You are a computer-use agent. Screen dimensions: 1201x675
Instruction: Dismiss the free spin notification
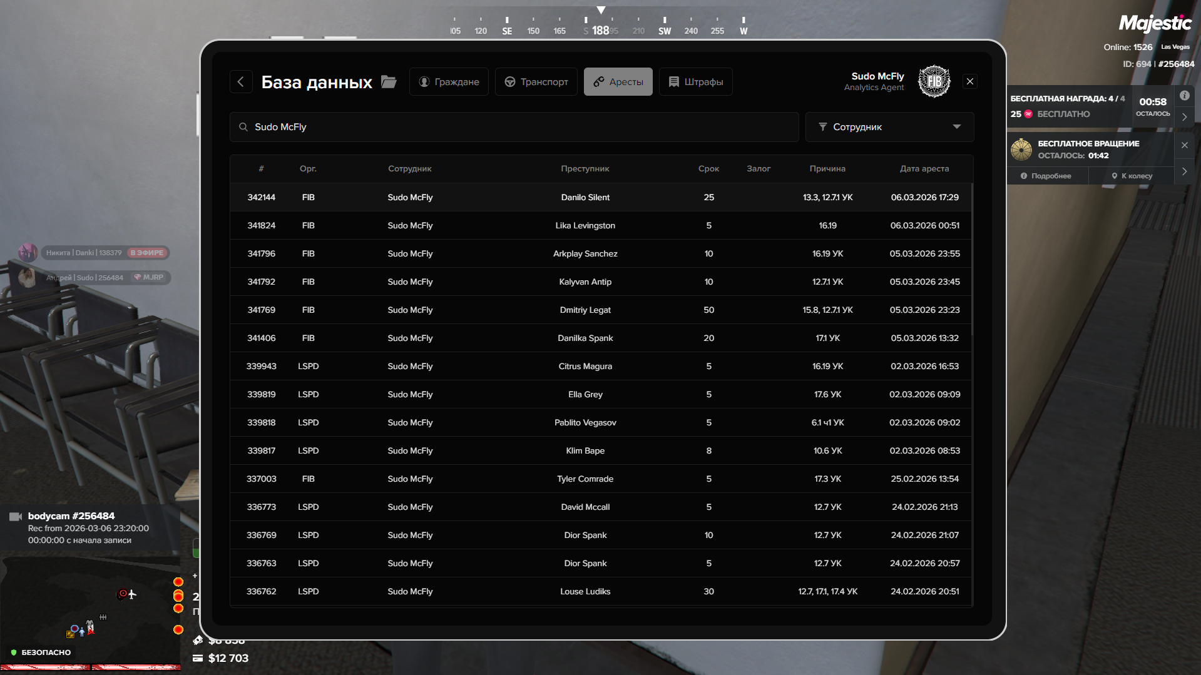click(x=1184, y=145)
